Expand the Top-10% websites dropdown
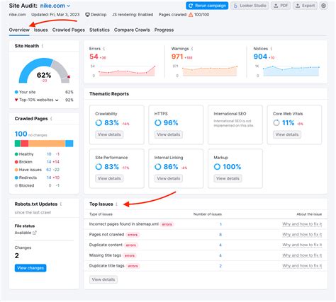Image resolution: width=336 pixels, height=302 pixels. click(x=57, y=100)
